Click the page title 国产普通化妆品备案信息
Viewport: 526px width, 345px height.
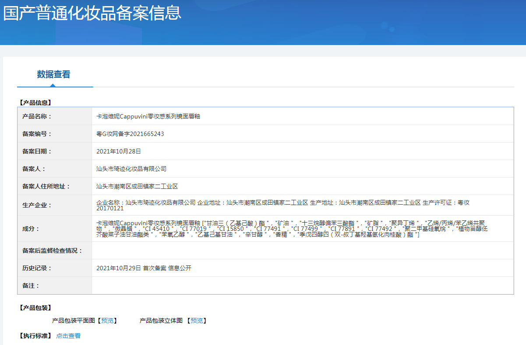(92, 12)
